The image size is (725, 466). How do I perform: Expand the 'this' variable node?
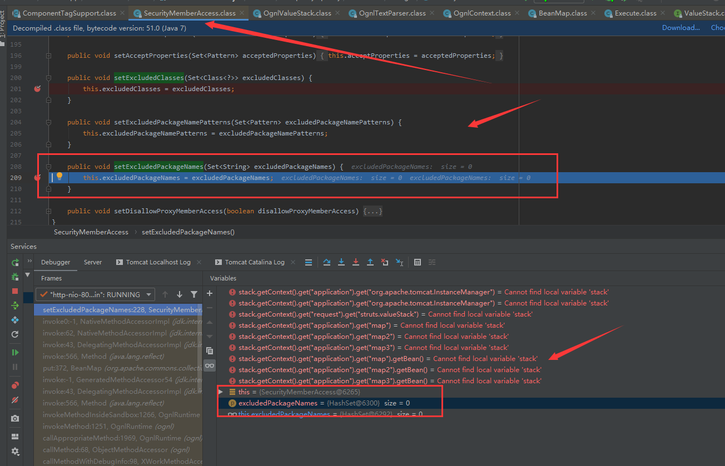click(x=221, y=392)
